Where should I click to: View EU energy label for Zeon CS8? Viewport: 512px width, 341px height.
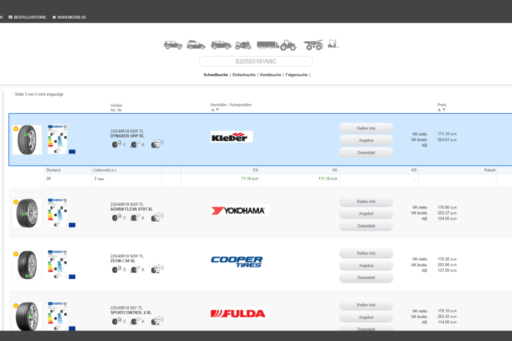tap(57, 264)
